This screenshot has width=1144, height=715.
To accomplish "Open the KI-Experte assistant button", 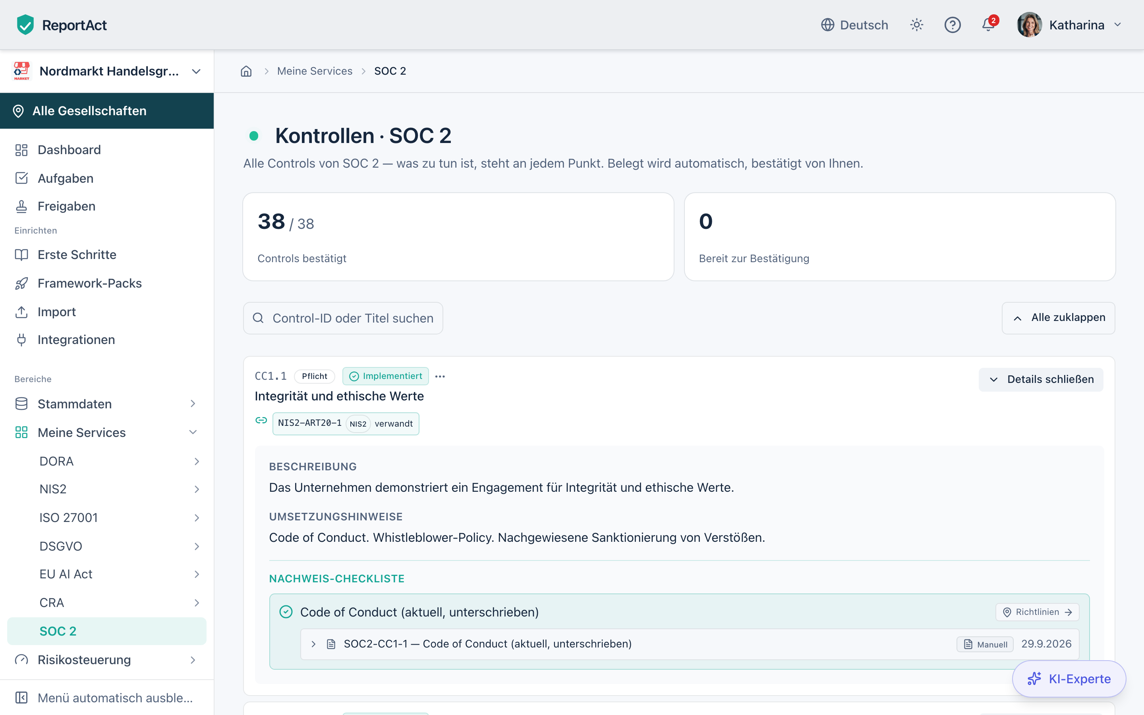I will (x=1069, y=679).
